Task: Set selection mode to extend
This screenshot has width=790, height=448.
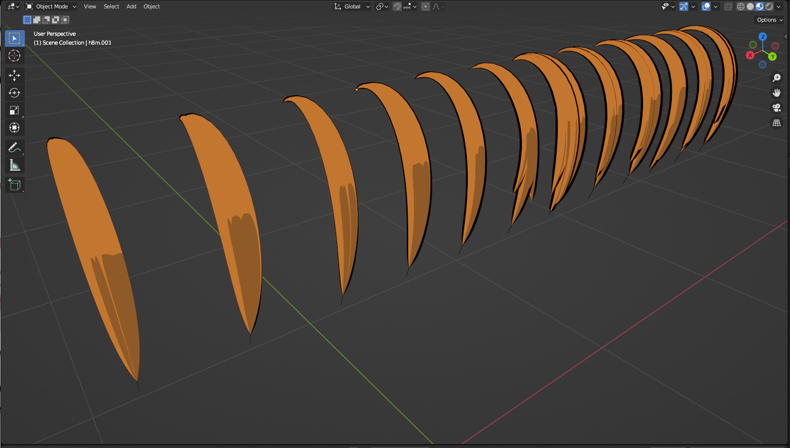Action: [37, 20]
